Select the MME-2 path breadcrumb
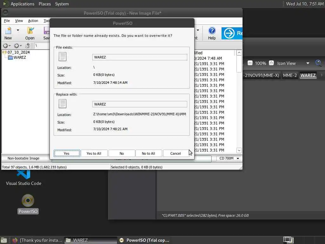Viewport: 325px width, 244px height. pyautogui.click(x=290, y=75)
